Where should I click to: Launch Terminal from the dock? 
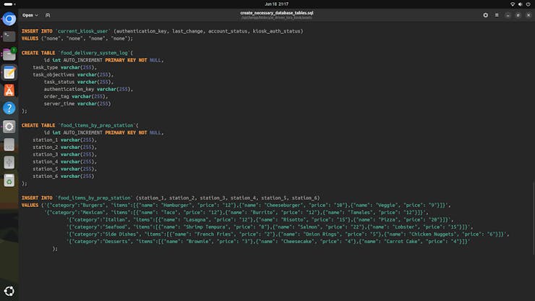(9, 36)
